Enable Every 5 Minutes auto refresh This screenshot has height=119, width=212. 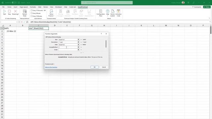coord(31,16)
